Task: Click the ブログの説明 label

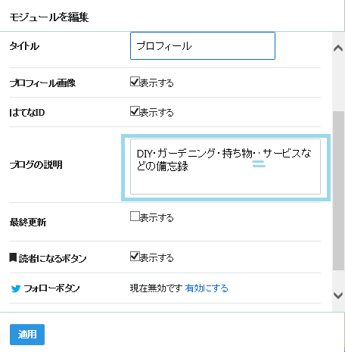Action: (36, 165)
